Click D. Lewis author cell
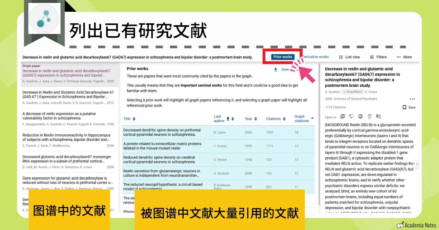 coord(220,133)
